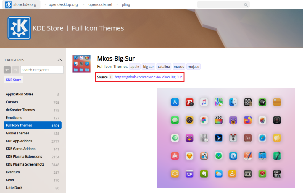Click the VLC cone icon in preview
Viewport: 303px width, 193px height.
[x=232, y=174]
